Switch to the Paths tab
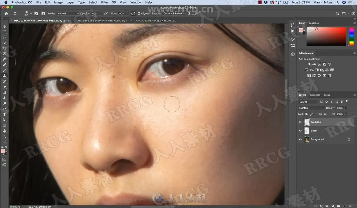 tap(327, 95)
